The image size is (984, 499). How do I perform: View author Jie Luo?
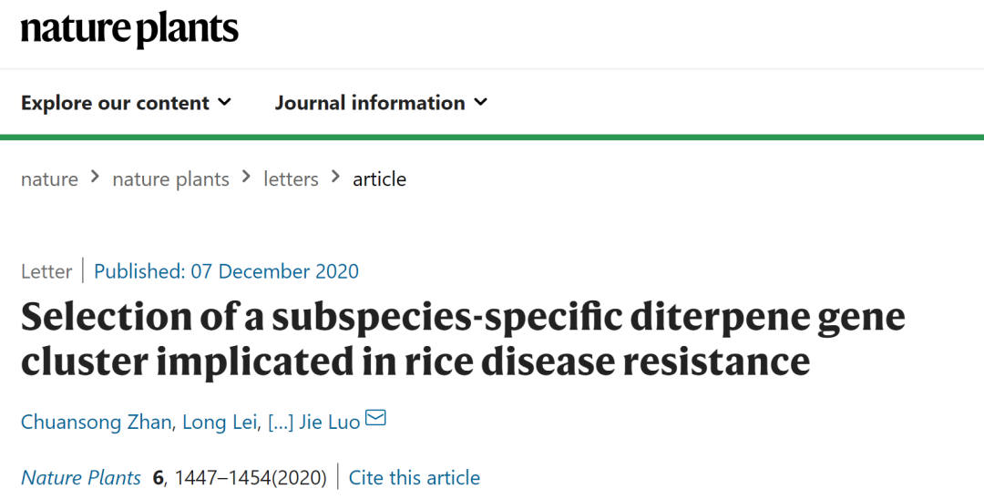pos(330,423)
